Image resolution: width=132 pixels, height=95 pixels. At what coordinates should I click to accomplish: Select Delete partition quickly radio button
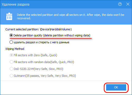tap(11, 35)
